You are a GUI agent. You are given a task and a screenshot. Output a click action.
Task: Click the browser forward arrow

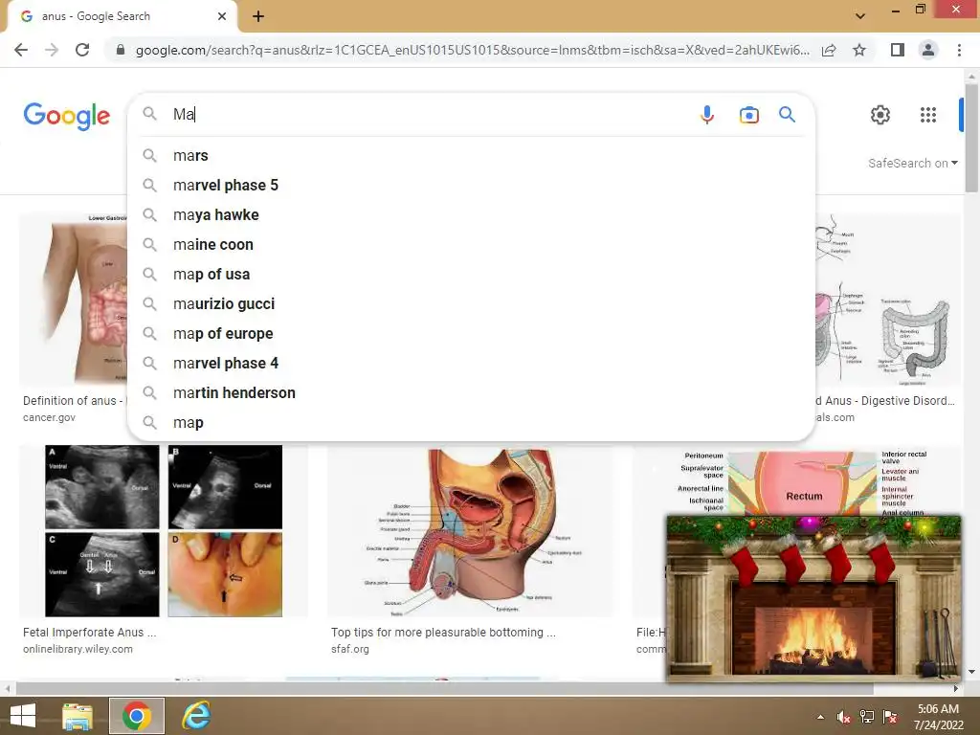coord(52,50)
